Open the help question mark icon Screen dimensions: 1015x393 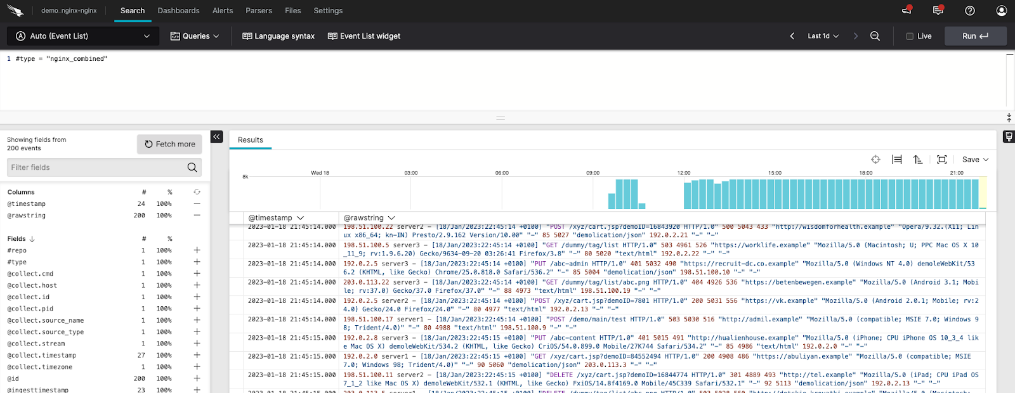pos(970,11)
